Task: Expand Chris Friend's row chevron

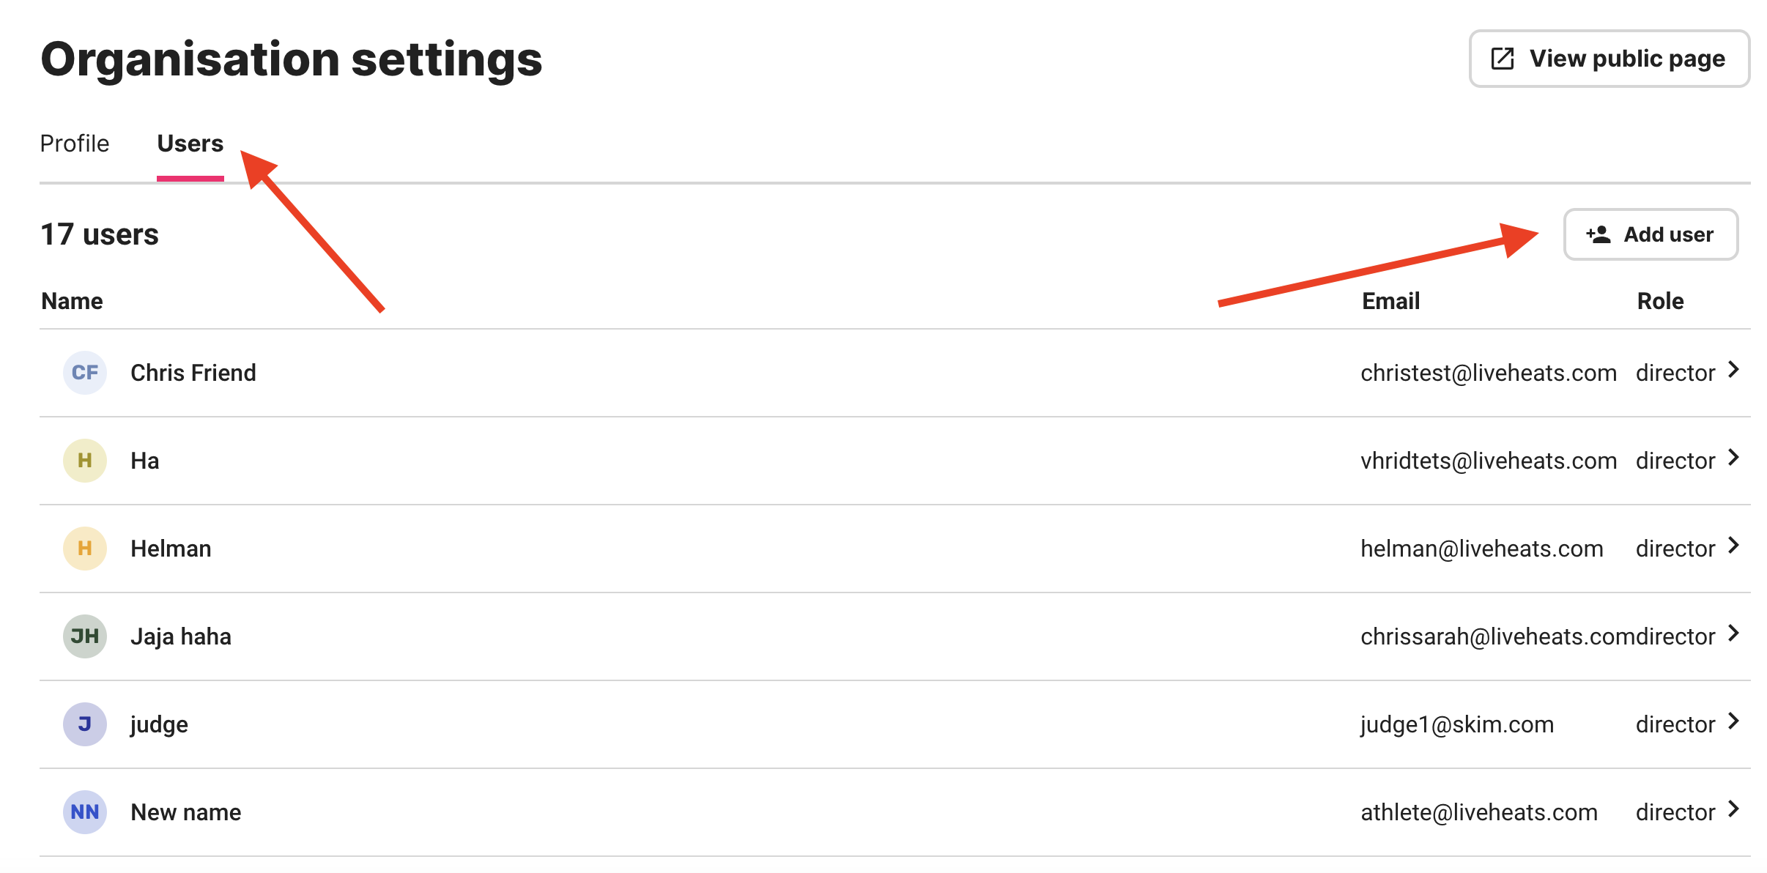Action: click(x=1733, y=370)
